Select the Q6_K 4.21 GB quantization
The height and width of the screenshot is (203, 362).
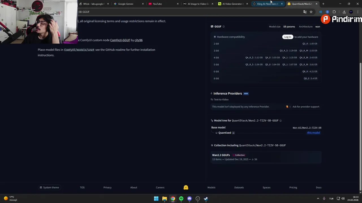click(x=310, y=72)
